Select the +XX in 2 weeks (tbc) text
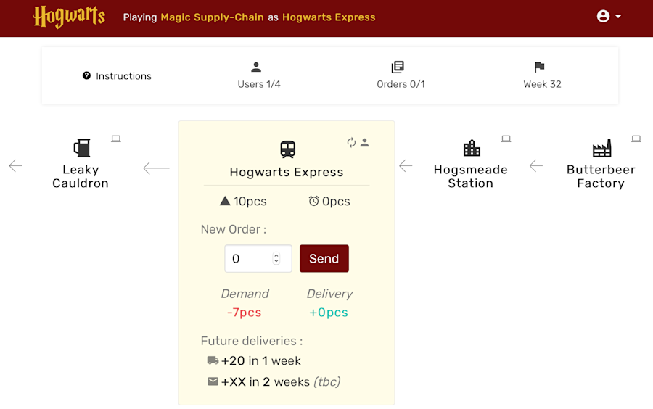This screenshot has height=409, width=653. tap(281, 381)
